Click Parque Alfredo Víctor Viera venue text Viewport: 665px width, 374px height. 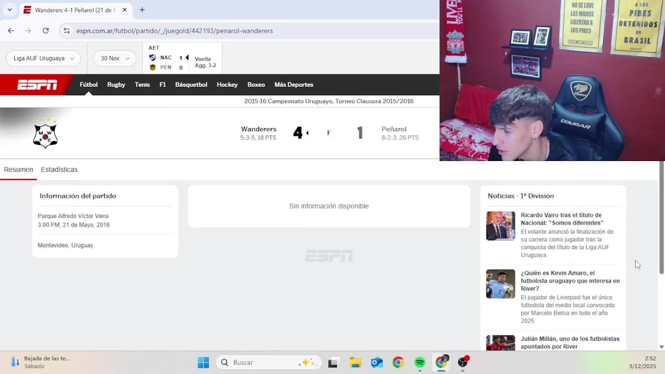pyautogui.click(x=73, y=216)
